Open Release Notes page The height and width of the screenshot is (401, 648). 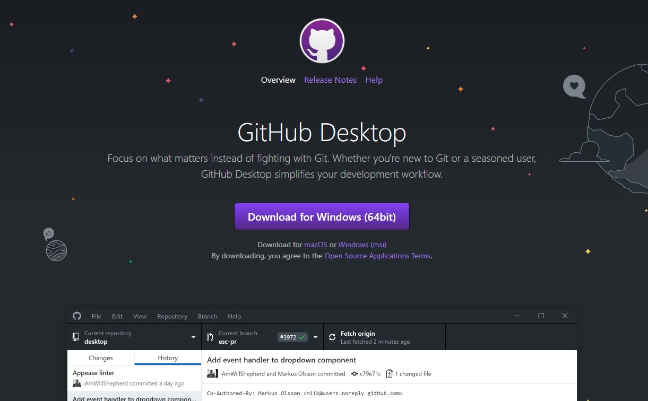pos(330,80)
